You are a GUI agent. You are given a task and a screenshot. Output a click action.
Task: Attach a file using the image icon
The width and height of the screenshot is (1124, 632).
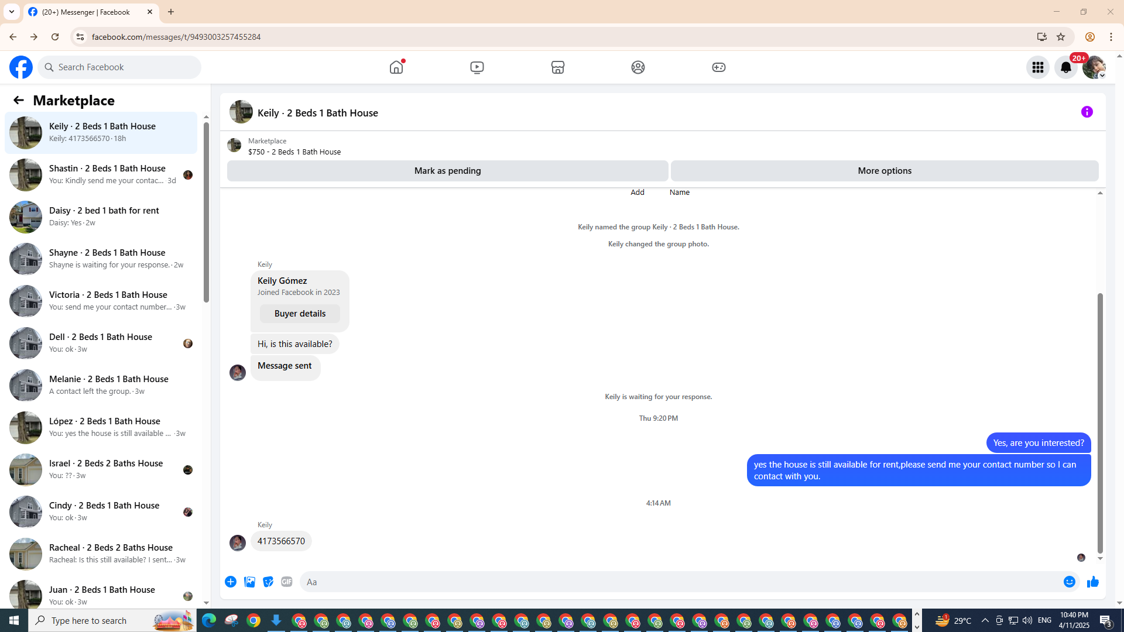coord(249,582)
